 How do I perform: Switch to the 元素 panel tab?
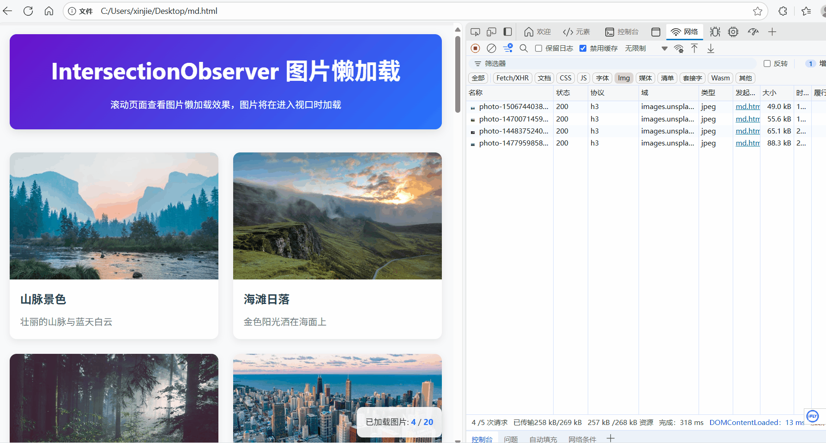click(577, 31)
